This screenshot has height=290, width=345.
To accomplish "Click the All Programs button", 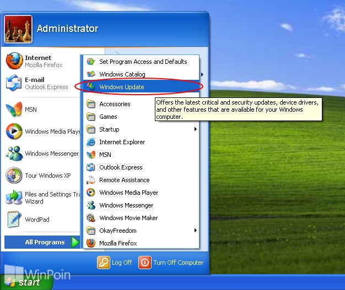I will (x=42, y=242).
